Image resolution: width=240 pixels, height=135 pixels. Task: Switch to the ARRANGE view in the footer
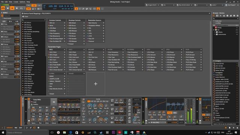coord(9,127)
